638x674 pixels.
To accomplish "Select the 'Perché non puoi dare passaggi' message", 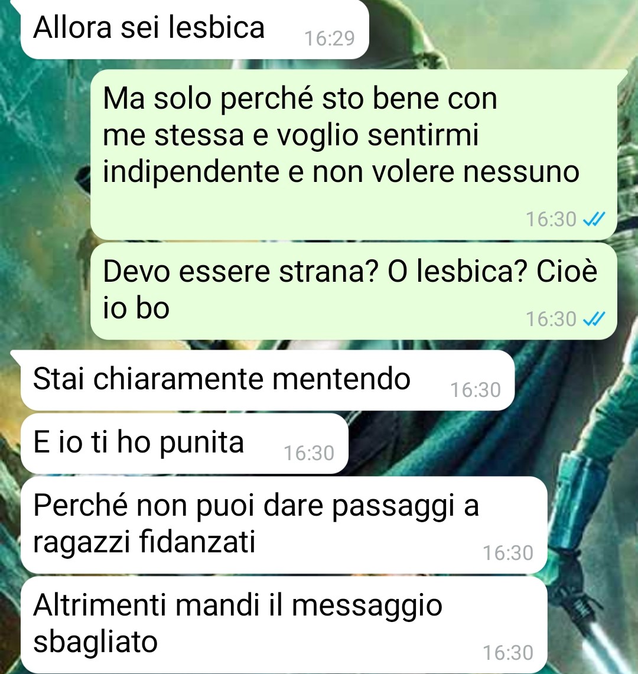I will point(284,525).
